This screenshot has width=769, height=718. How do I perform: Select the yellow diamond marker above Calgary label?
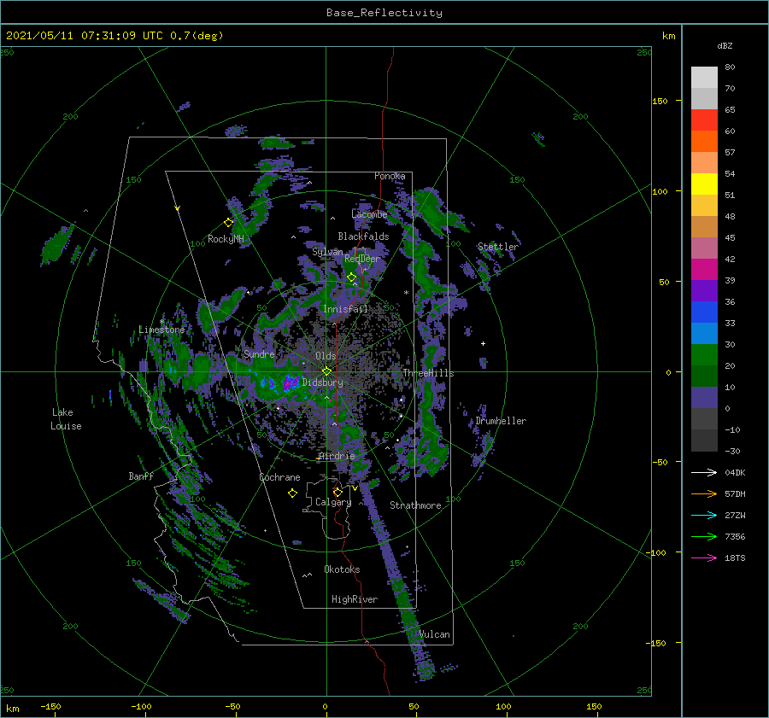[338, 492]
